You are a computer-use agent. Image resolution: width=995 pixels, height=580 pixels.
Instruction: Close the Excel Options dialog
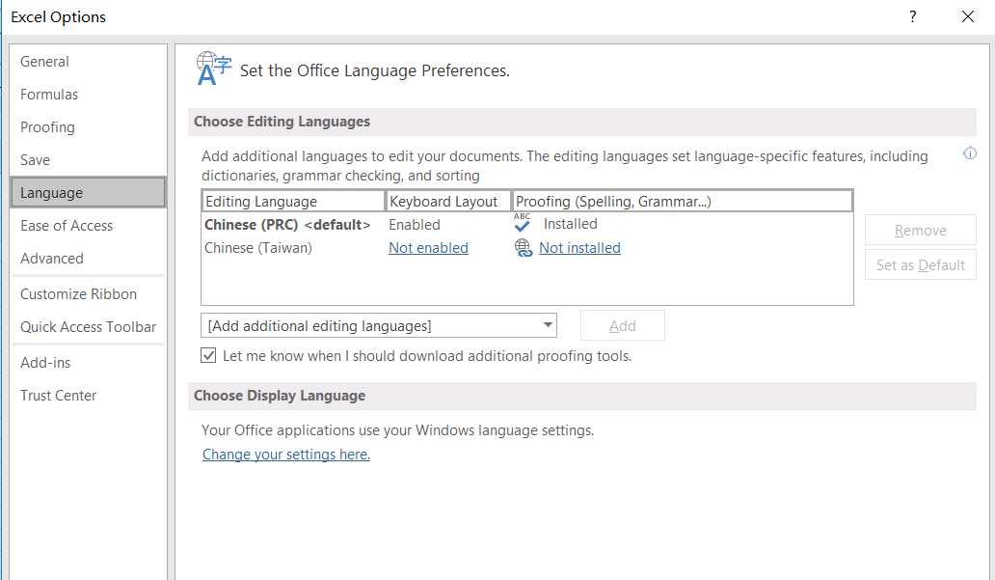(968, 16)
